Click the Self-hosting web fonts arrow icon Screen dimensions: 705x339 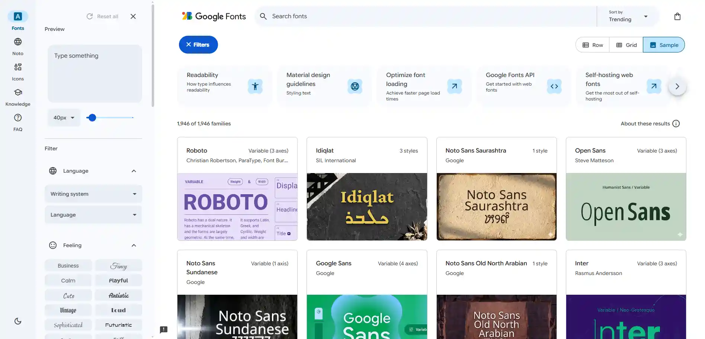(654, 86)
